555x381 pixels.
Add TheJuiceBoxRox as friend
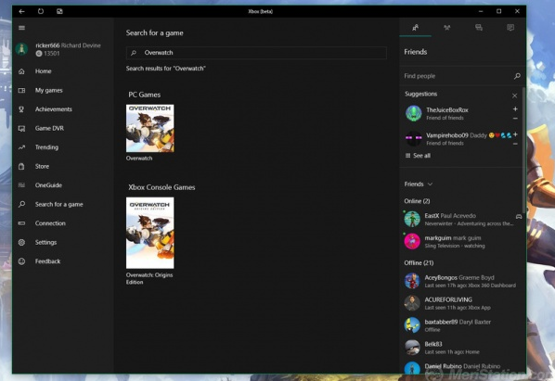click(515, 109)
